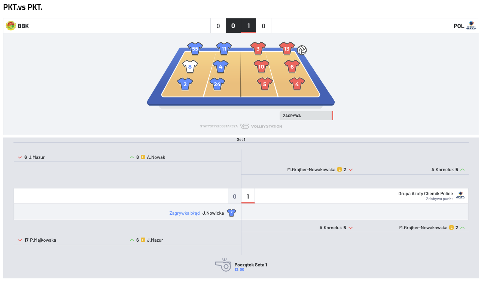Click the volleyball icon on the court

302,50
